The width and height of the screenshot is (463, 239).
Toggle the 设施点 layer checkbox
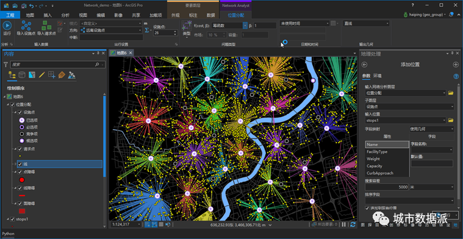tap(20, 112)
